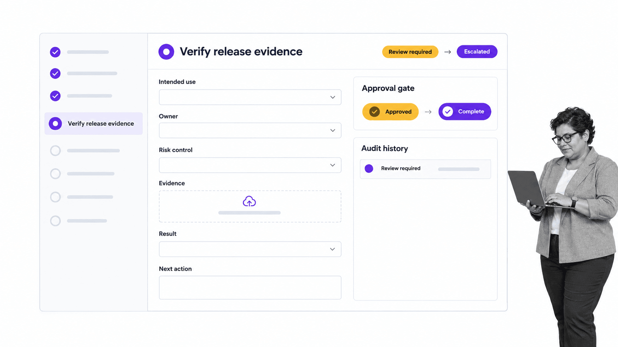Click the Approval gate heading
This screenshot has width=618, height=347.
tap(388, 88)
